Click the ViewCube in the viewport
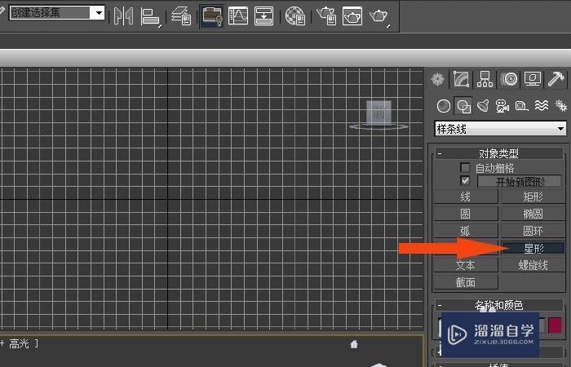571x367 pixels. (378, 113)
